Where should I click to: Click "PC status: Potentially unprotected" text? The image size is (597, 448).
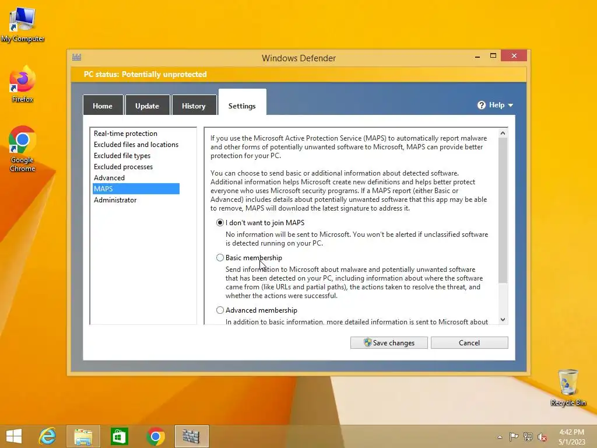[x=145, y=74]
